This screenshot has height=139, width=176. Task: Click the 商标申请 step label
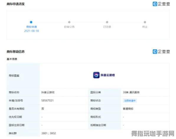click(x=31, y=27)
